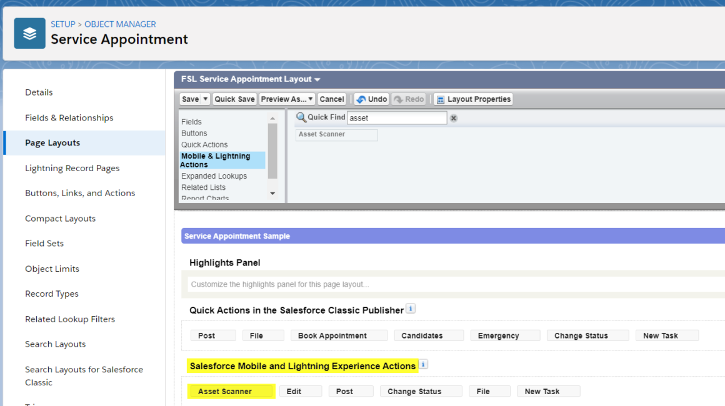
Task: Click the info icon next to Classic Publisher heading
Action: pyautogui.click(x=411, y=308)
